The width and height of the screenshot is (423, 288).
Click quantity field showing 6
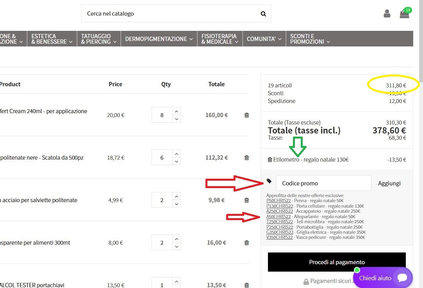[162, 158]
